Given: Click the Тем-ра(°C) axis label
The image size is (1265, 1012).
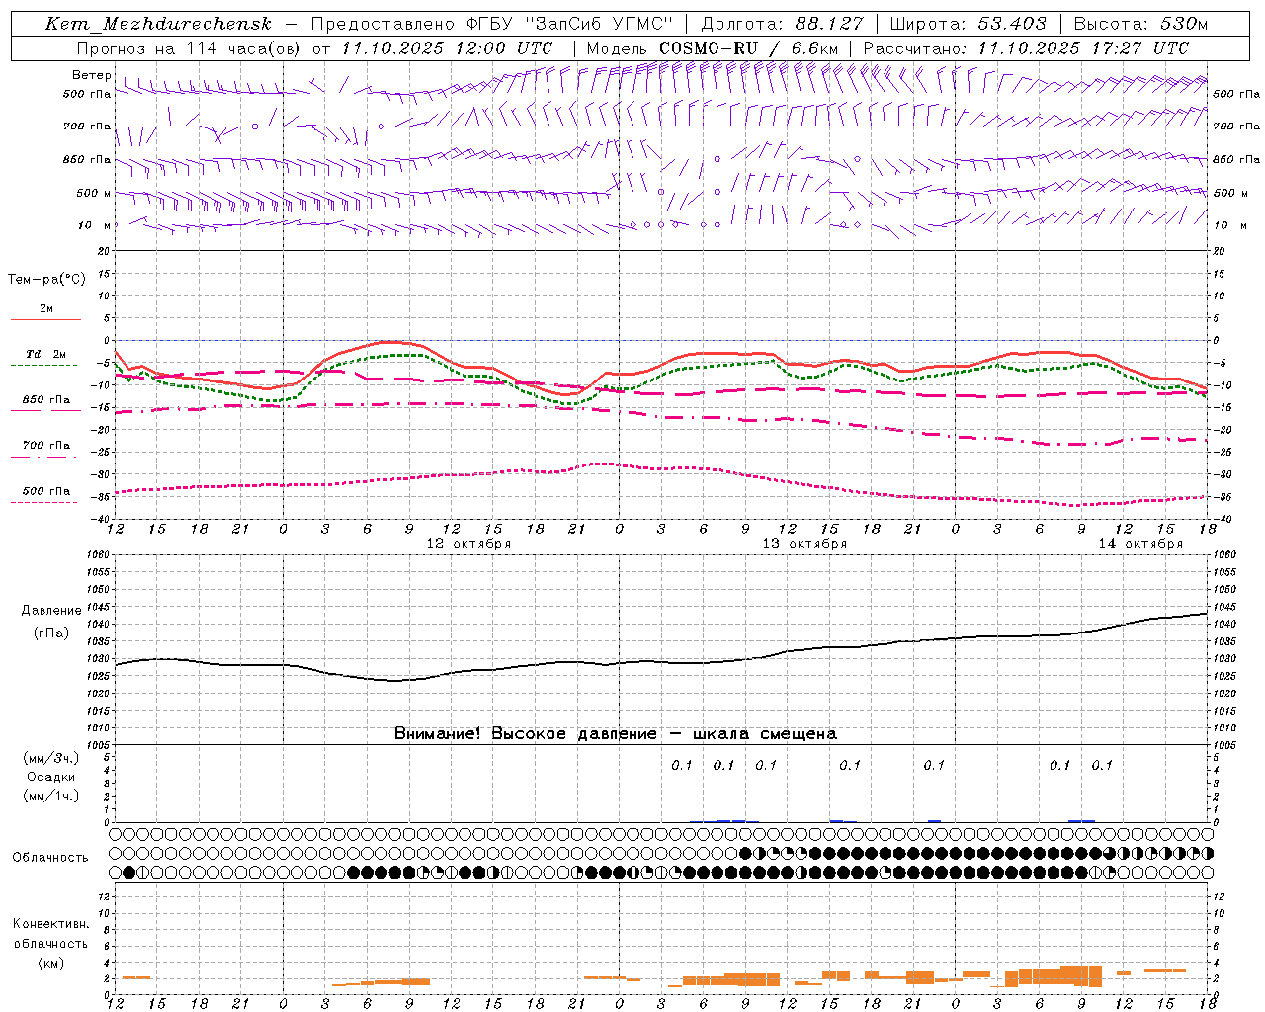Looking at the screenshot, I should [46, 280].
